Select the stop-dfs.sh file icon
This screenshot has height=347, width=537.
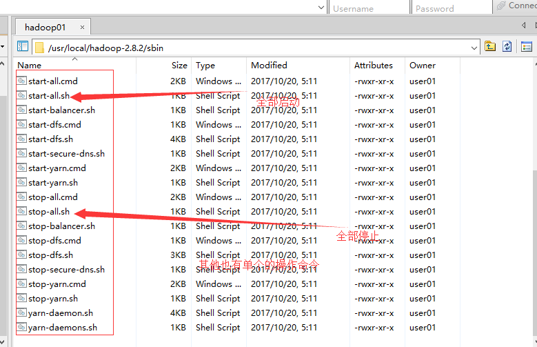tap(21, 255)
